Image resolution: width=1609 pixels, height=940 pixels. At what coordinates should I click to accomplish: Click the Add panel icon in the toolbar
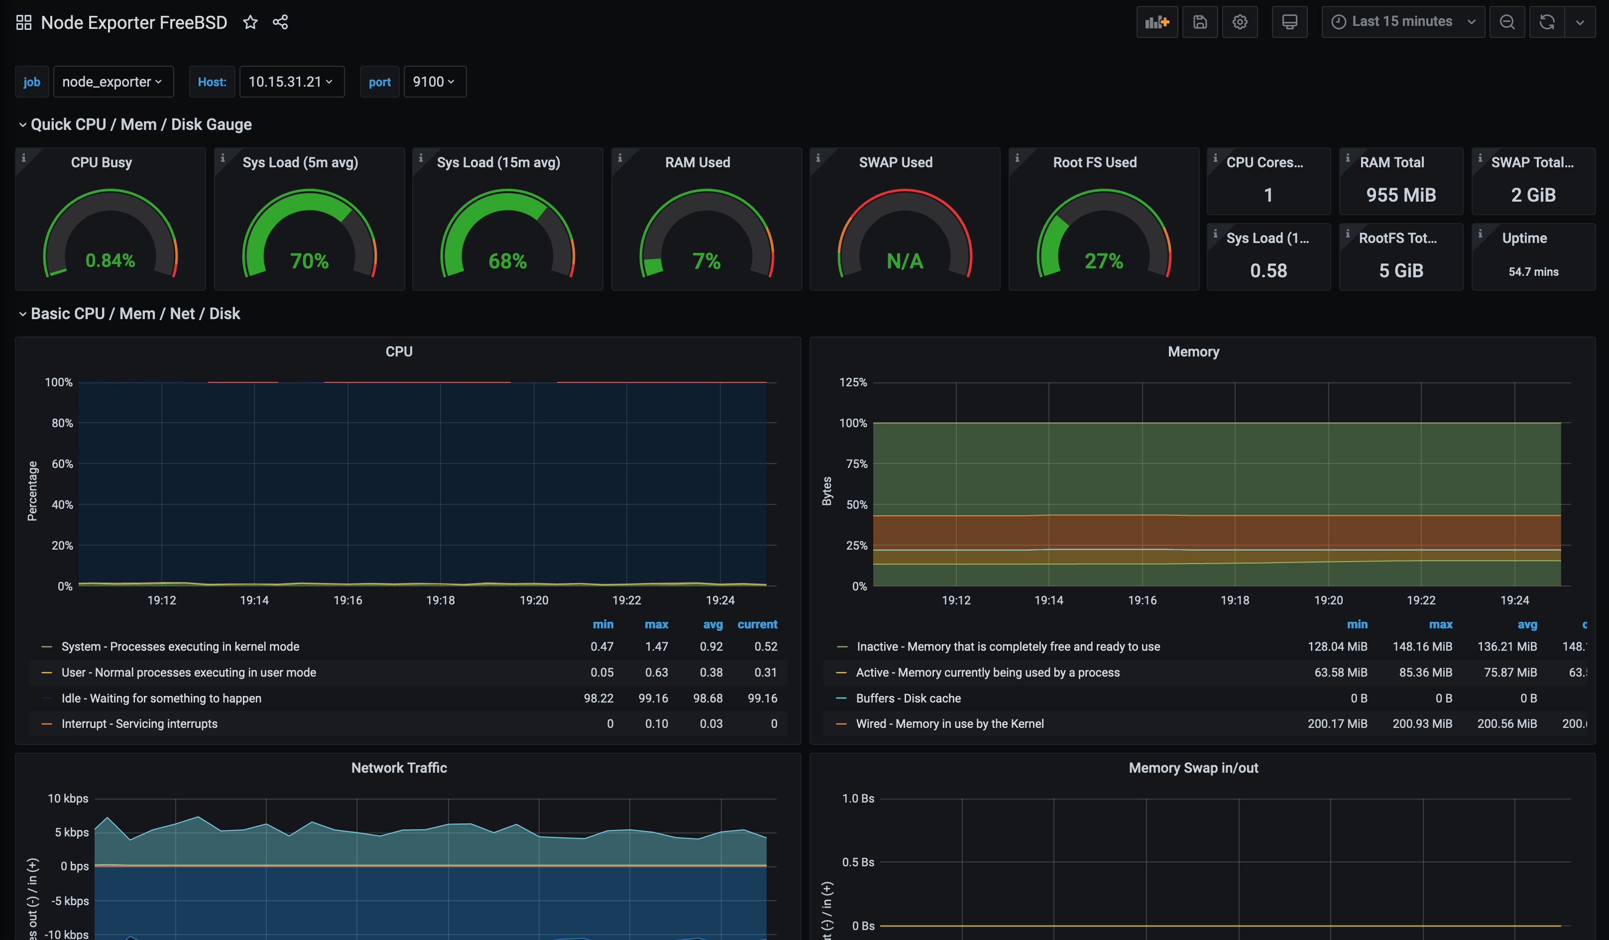(x=1157, y=21)
